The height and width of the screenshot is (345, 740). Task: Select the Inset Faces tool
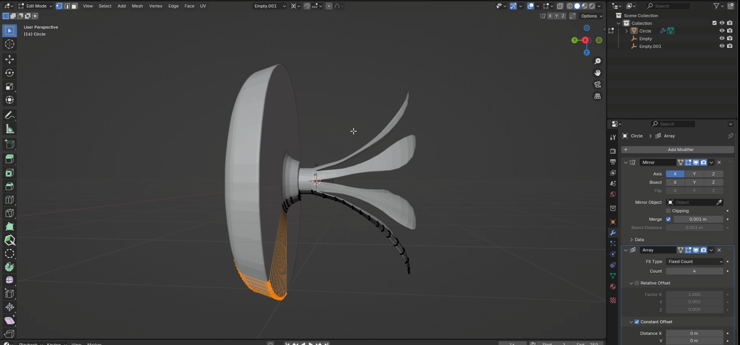10,173
